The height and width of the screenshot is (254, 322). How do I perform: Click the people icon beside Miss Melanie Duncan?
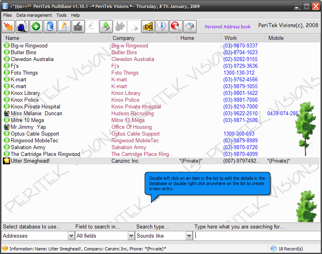tap(7, 113)
